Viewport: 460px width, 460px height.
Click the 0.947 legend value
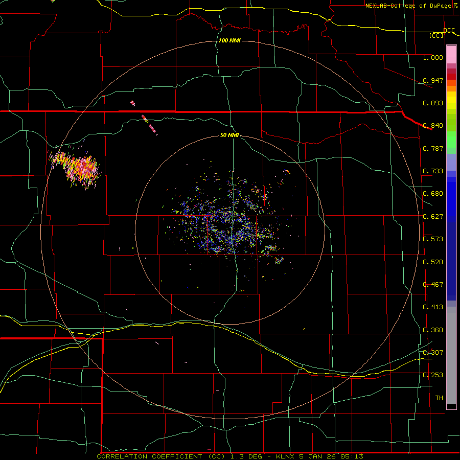click(x=433, y=80)
